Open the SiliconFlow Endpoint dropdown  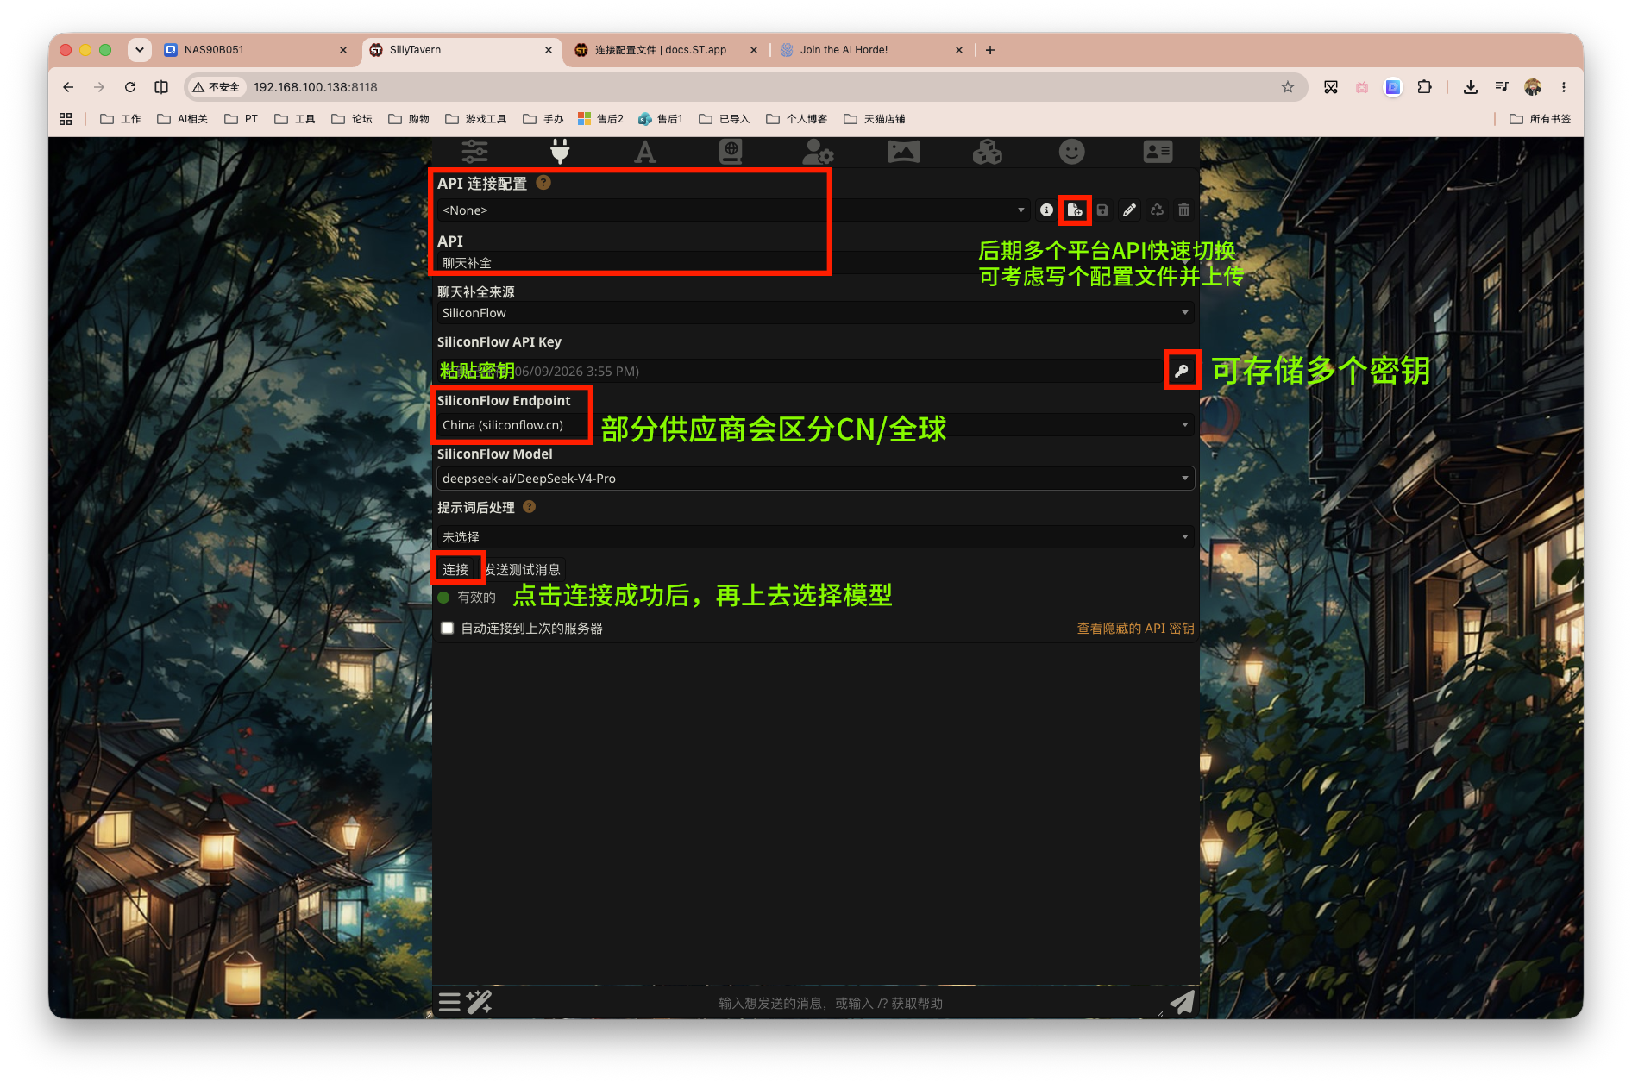(815, 424)
